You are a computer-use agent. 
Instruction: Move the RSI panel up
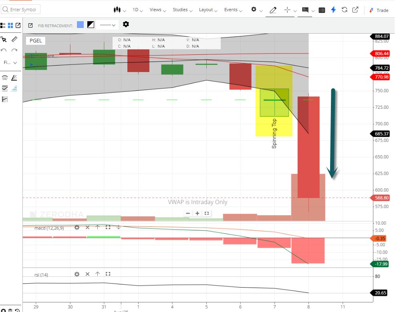click(x=97, y=274)
